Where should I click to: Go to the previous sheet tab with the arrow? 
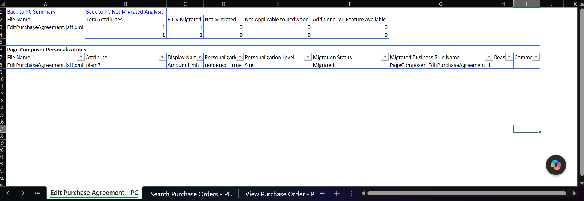point(8,193)
